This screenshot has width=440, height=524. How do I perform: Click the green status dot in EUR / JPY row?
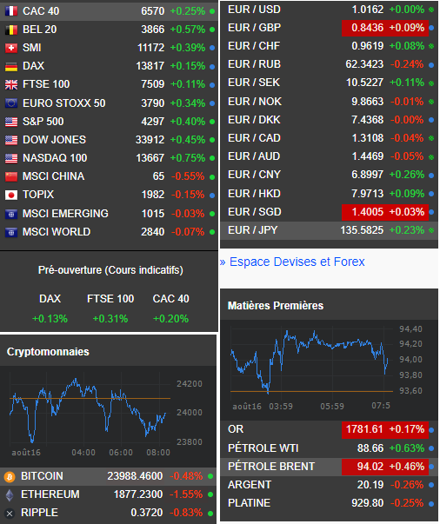coord(431,230)
